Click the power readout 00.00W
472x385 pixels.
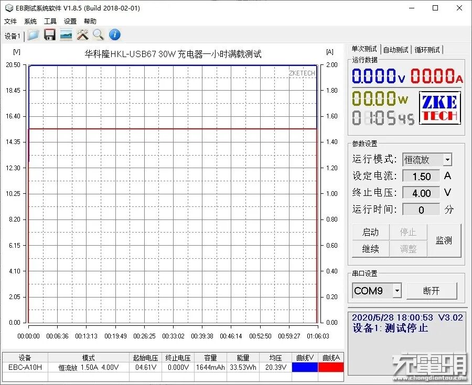pyautogui.click(x=380, y=98)
